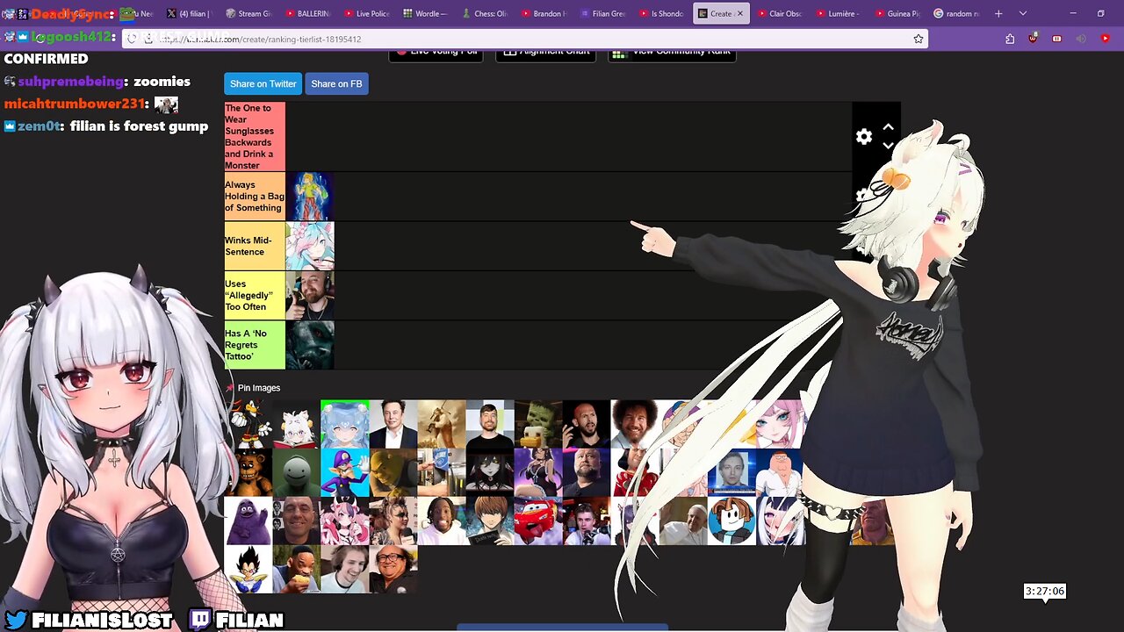The height and width of the screenshot is (632, 1124).
Task: Pick the anime girl image in Winks tier
Action: 310,246
